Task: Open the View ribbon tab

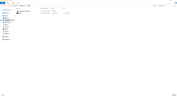Action: (18, 3)
